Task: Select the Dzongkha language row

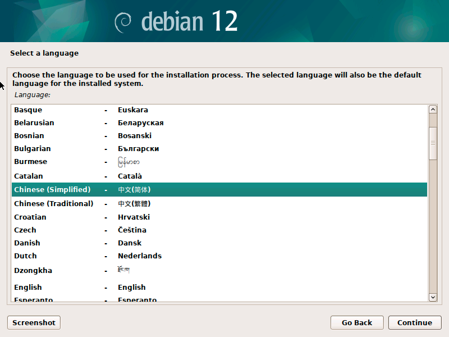Action: 219,271
